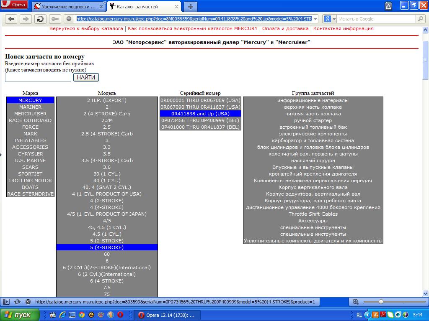429x321 pixels.
Task: Open the address bar history dropdown
Action: 315,19
